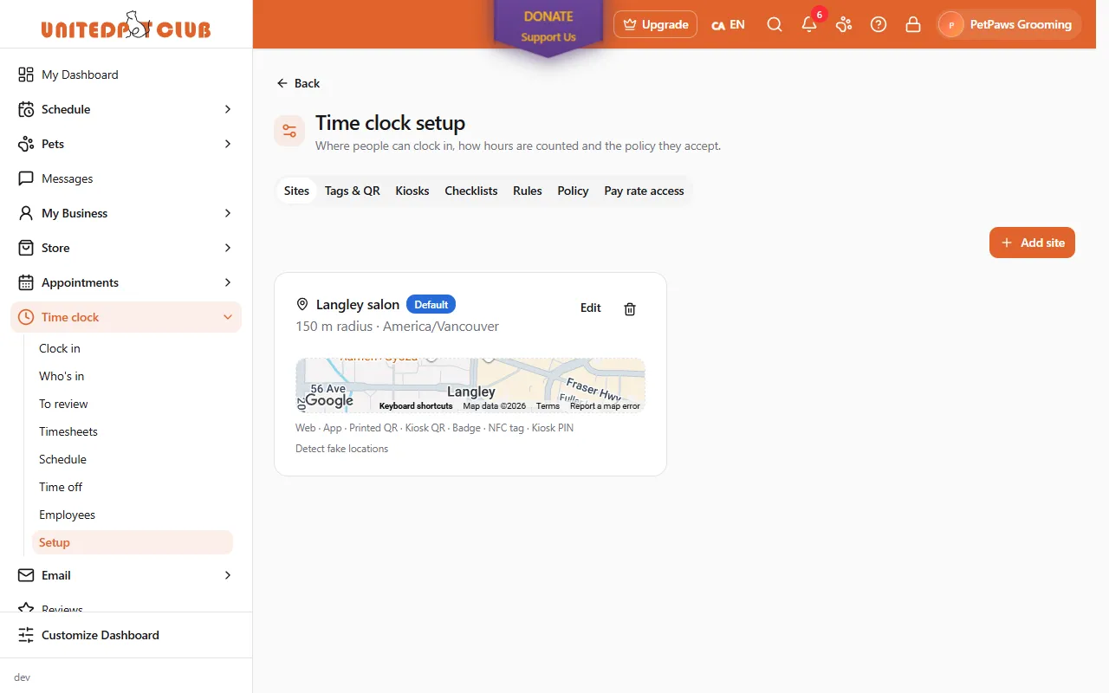Open Who's in under Time clock

point(62,376)
